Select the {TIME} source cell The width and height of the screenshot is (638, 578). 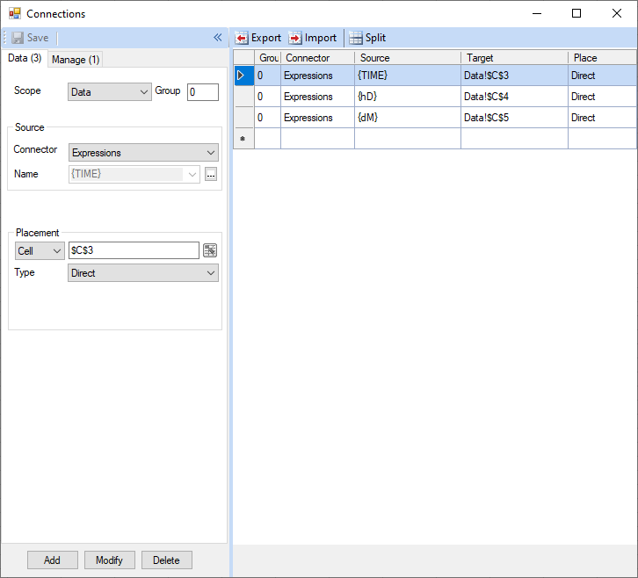pos(407,76)
